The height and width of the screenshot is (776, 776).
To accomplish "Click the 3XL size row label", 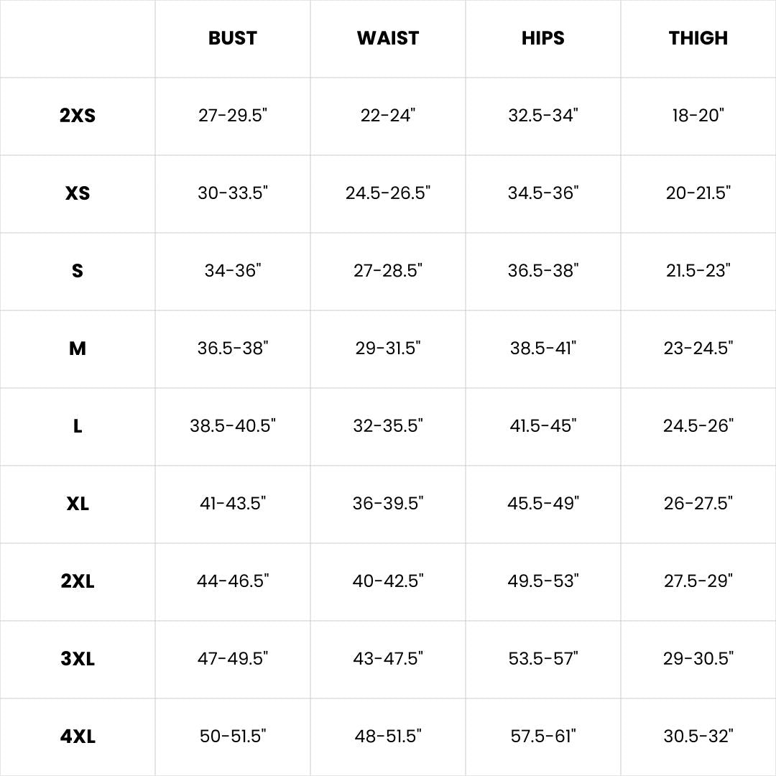I will [77, 659].
